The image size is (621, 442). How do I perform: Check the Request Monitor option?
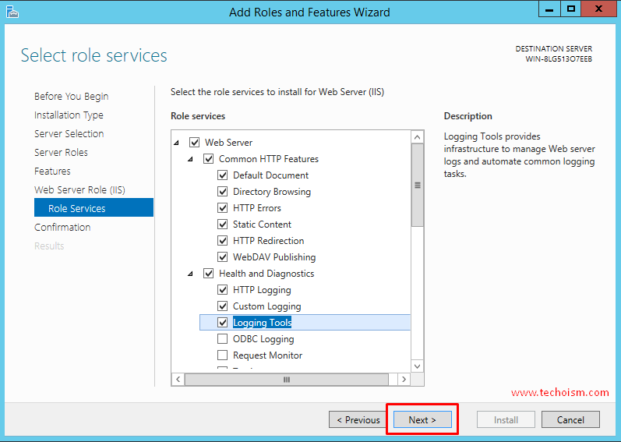tap(223, 355)
